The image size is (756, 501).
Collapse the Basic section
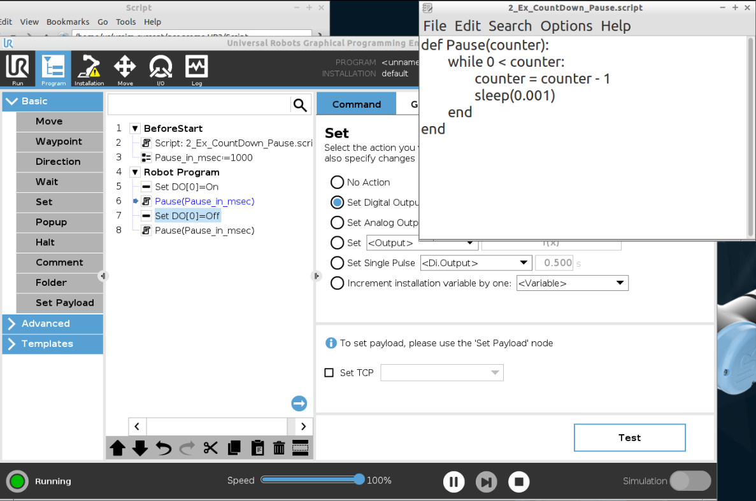click(x=53, y=101)
